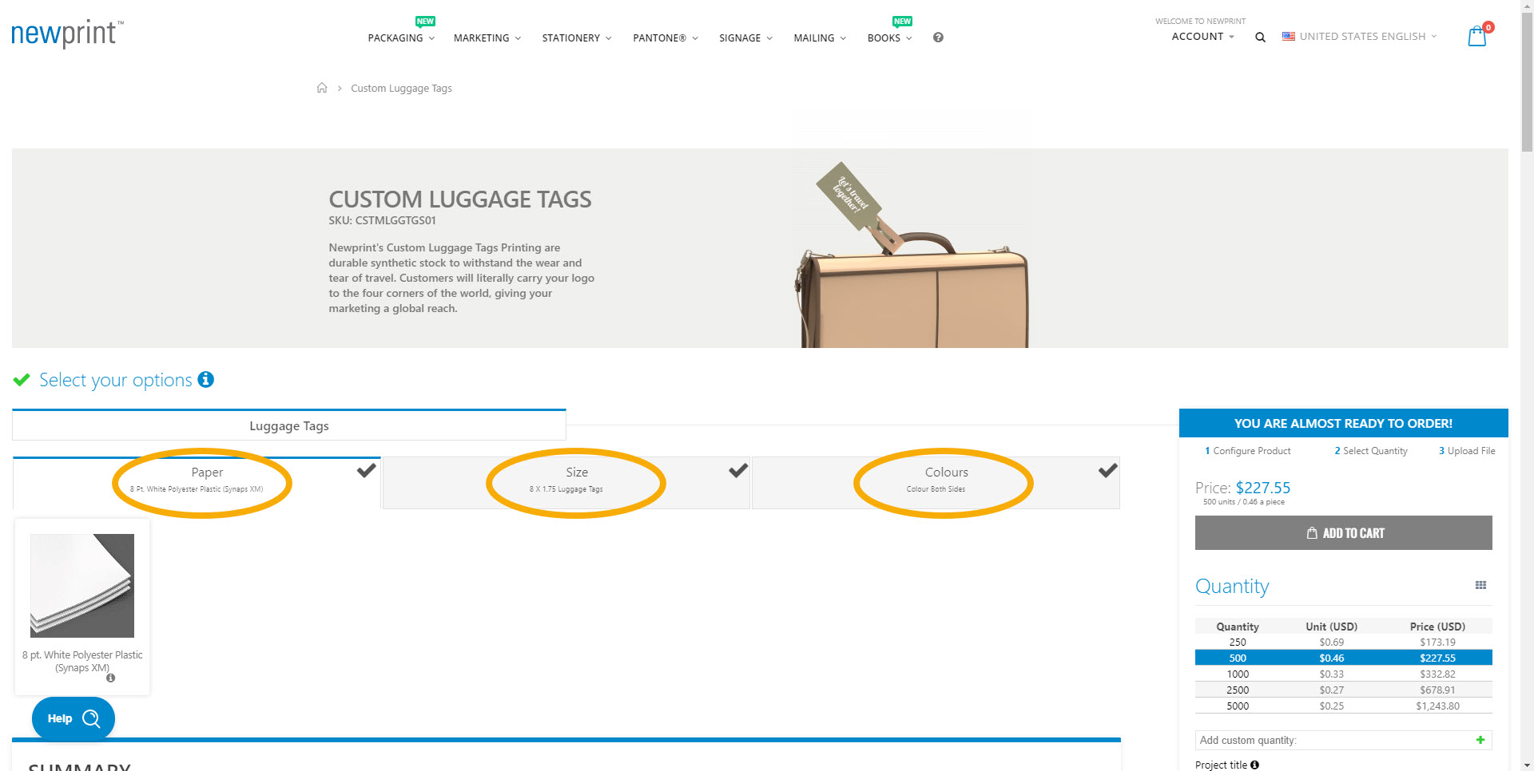Go to step 3 Upload File
The height and width of the screenshot is (771, 1534).
coord(1467,451)
